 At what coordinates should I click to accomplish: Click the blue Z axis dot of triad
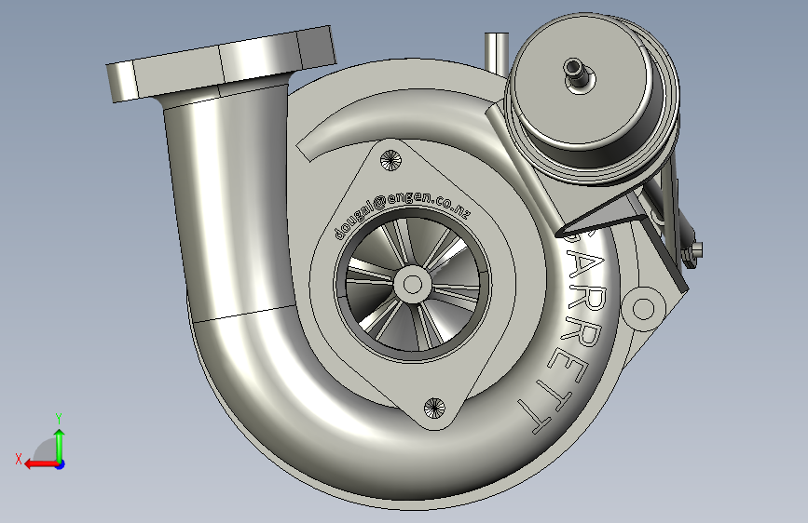click(x=61, y=464)
